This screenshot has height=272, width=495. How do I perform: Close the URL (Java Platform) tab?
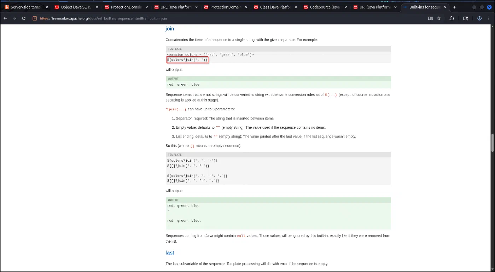click(197, 7)
